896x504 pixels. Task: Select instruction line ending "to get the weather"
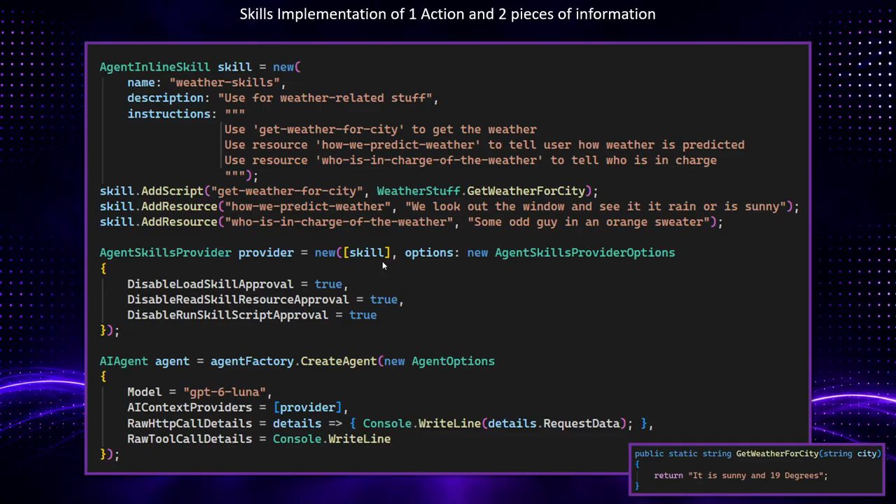click(x=380, y=129)
